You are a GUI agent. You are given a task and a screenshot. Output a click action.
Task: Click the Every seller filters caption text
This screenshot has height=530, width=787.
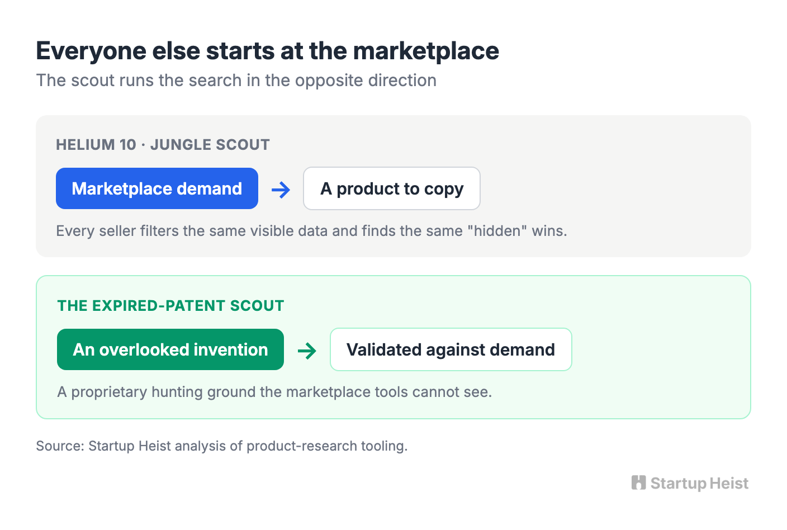pos(311,231)
